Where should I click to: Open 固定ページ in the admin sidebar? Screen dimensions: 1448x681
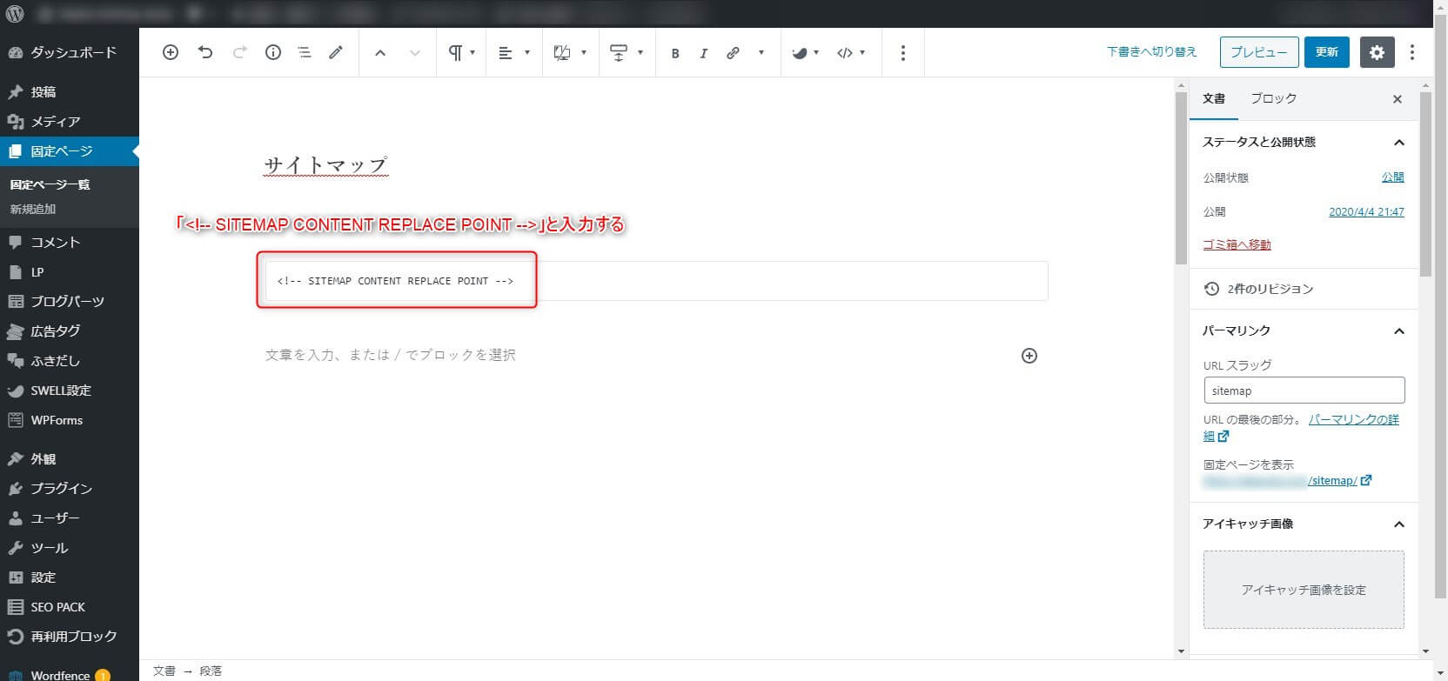coord(61,151)
